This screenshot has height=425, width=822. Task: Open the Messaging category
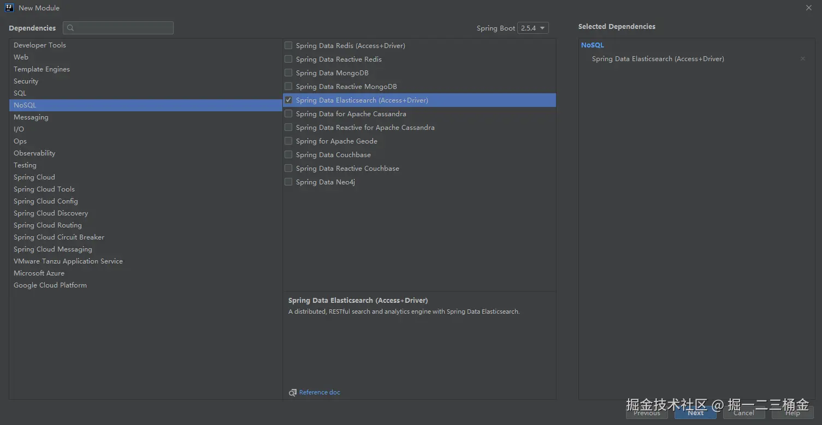(145, 117)
